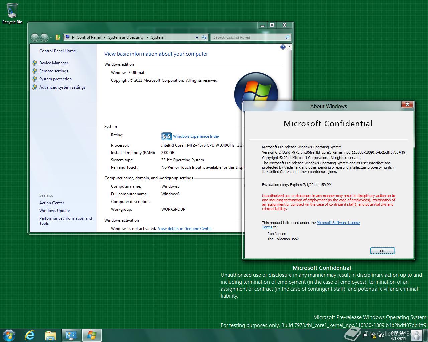The height and width of the screenshot is (342, 428).
Task: Select Control Panel breadcrumb
Action: (88, 37)
